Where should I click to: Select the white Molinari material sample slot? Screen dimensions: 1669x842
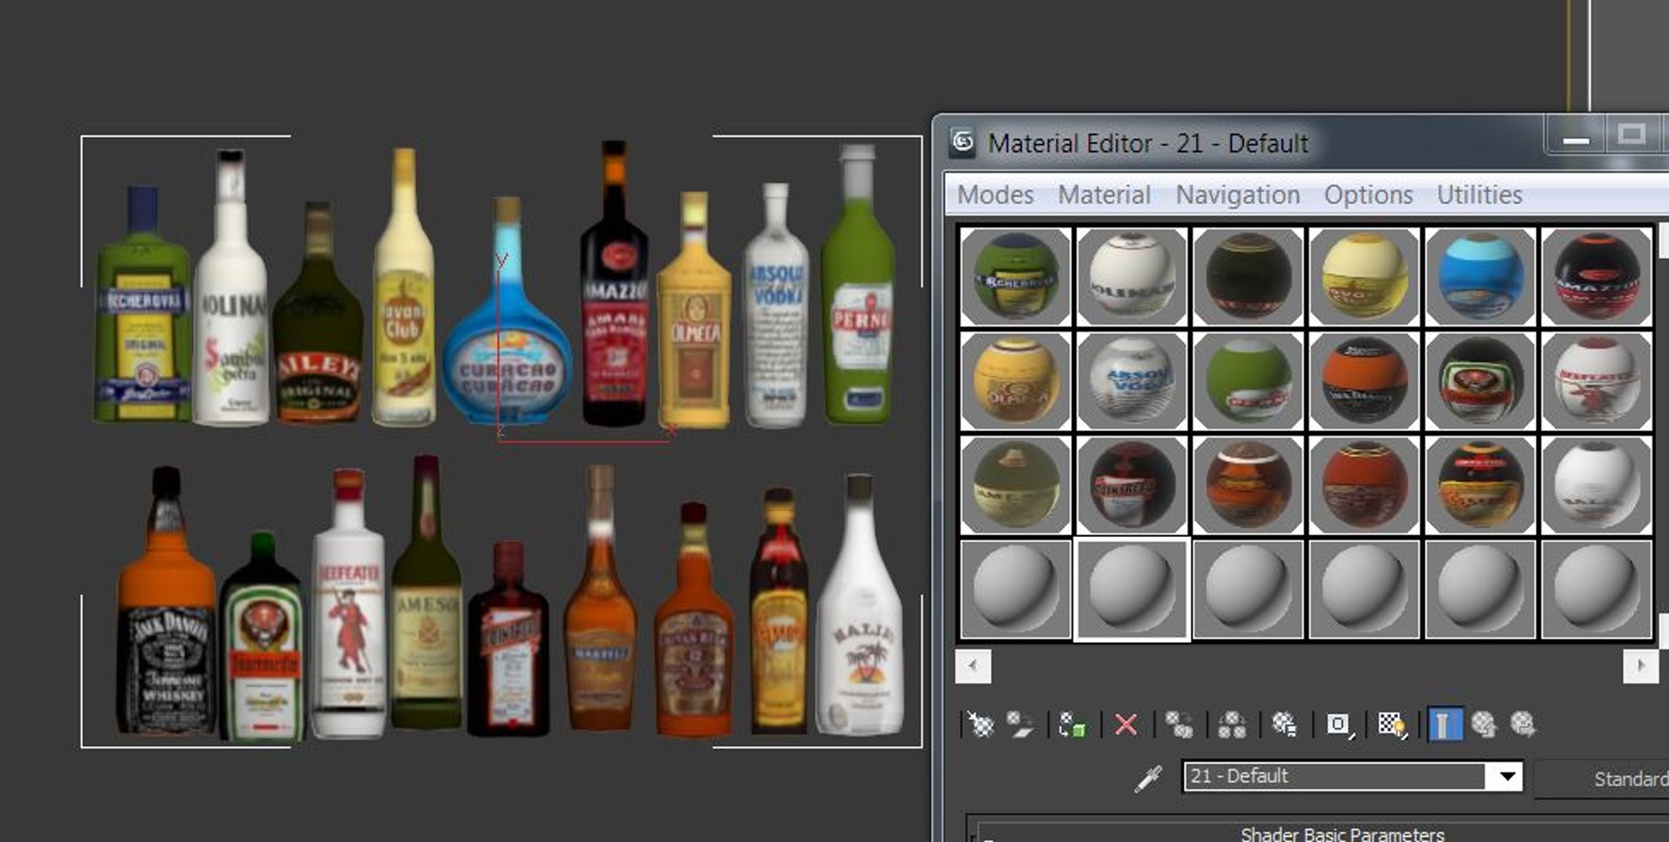click(x=1132, y=276)
